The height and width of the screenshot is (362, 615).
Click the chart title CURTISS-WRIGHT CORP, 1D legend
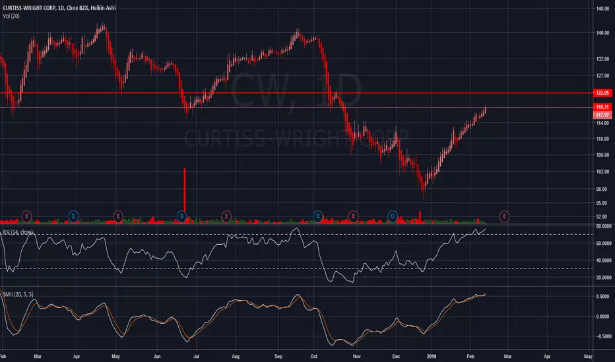pos(59,8)
